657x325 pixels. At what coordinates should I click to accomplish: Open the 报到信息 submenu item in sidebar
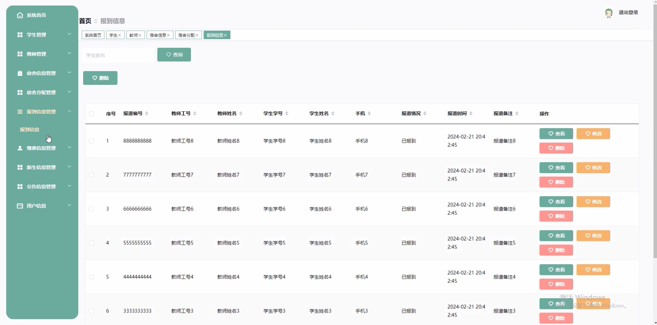click(x=30, y=130)
